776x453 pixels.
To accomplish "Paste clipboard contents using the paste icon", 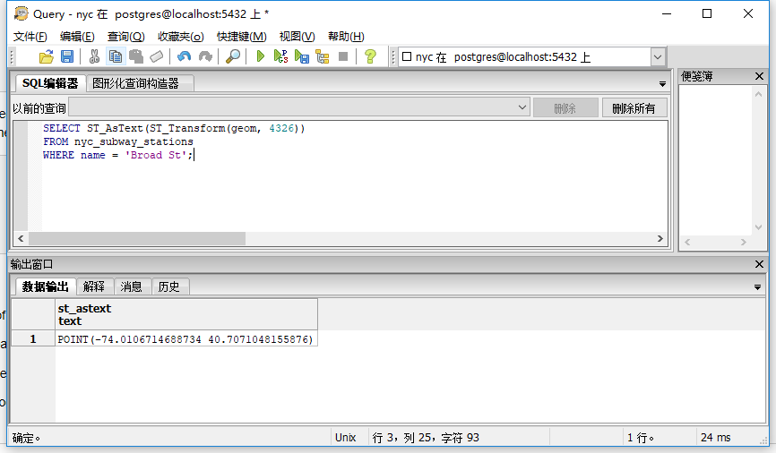I will pyautogui.click(x=136, y=57).
